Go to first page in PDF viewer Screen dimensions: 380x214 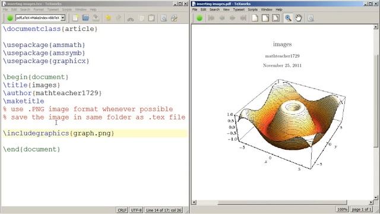(211, 18)
